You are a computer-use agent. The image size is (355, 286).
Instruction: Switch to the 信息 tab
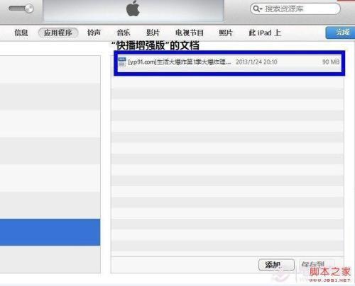point(21,33)
